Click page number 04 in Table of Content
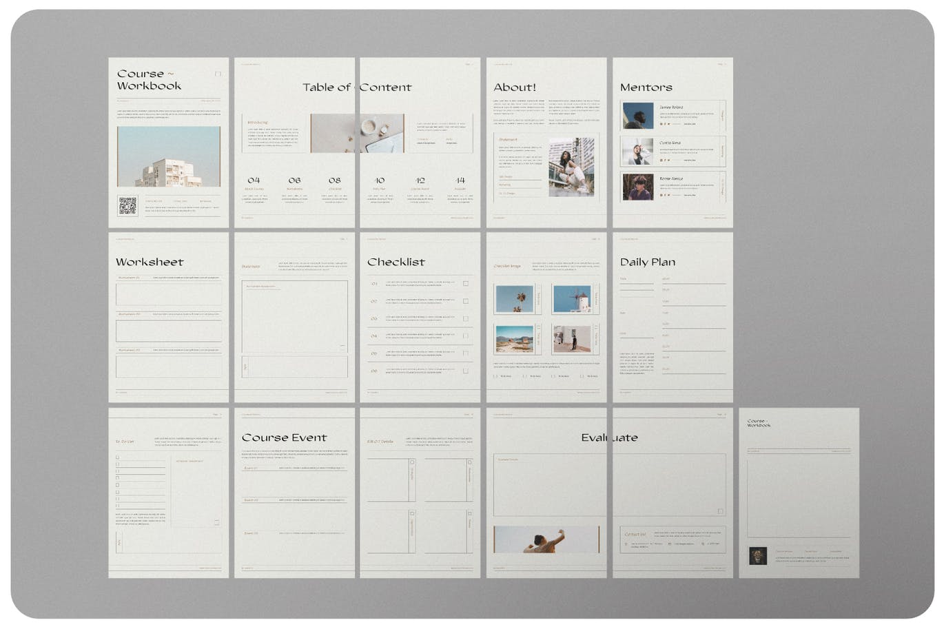 point(254,181)
